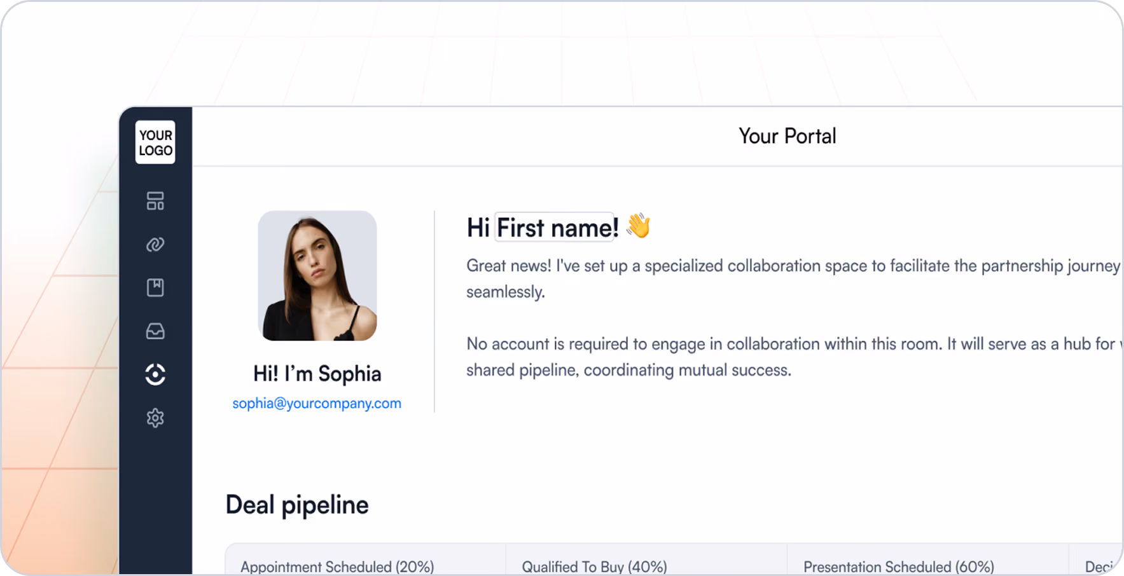This screenshot has width=1124, height=576.
Task: Open the settings gear icon in sidebar
Action: click(x=155, y=418)
